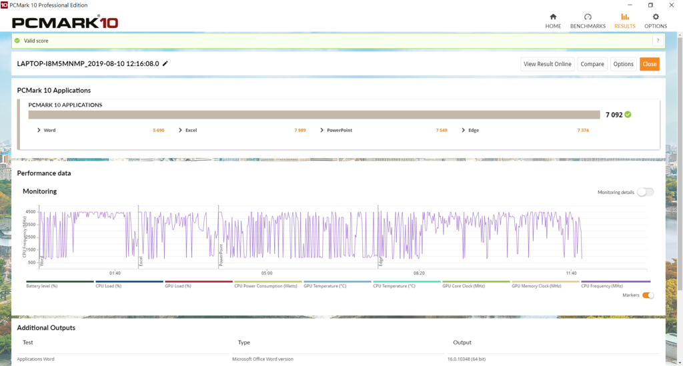The height and width of the screenshot is (366, 683).
Task: Click the Word score 5 690
Action: click(159, 130)
